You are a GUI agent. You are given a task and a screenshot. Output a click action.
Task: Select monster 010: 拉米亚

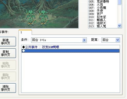103,17
